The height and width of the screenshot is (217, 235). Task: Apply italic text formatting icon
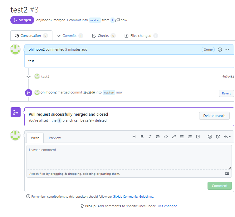(150, 137)
